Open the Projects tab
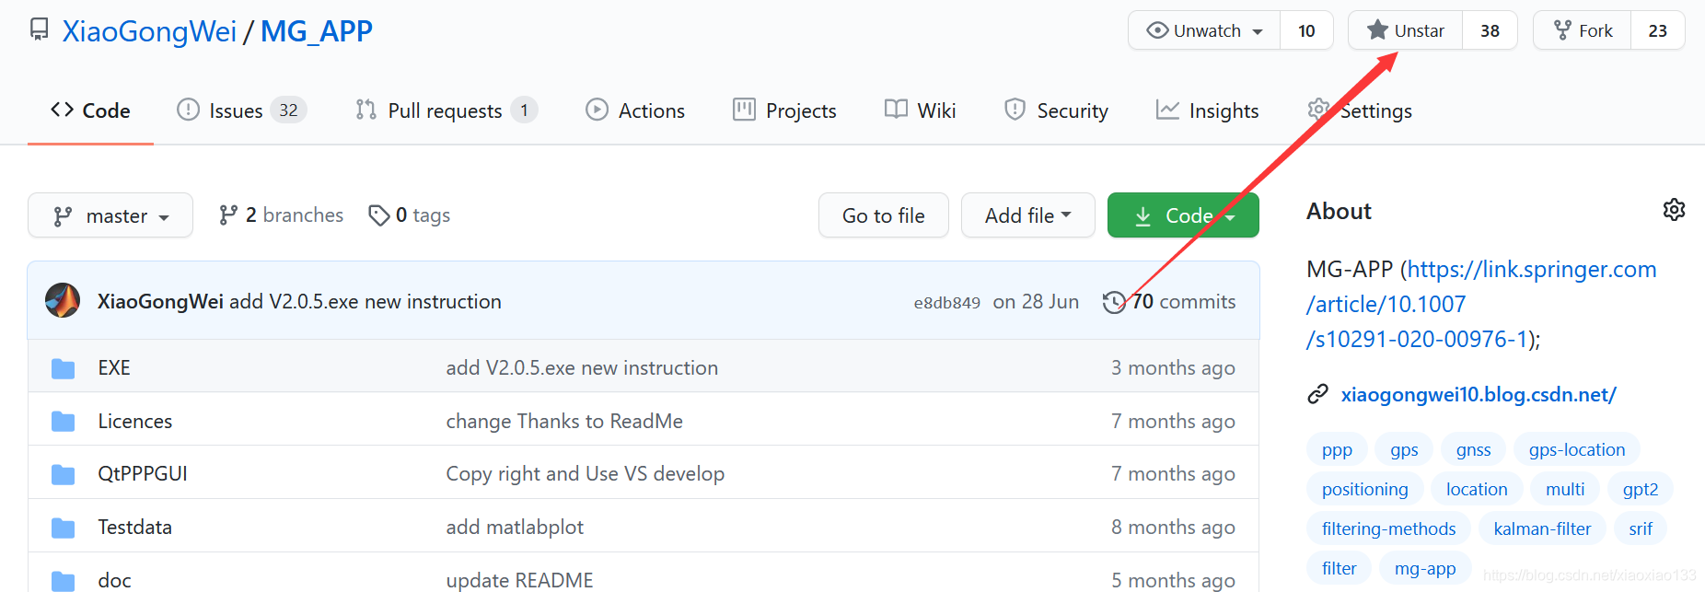 784,110
